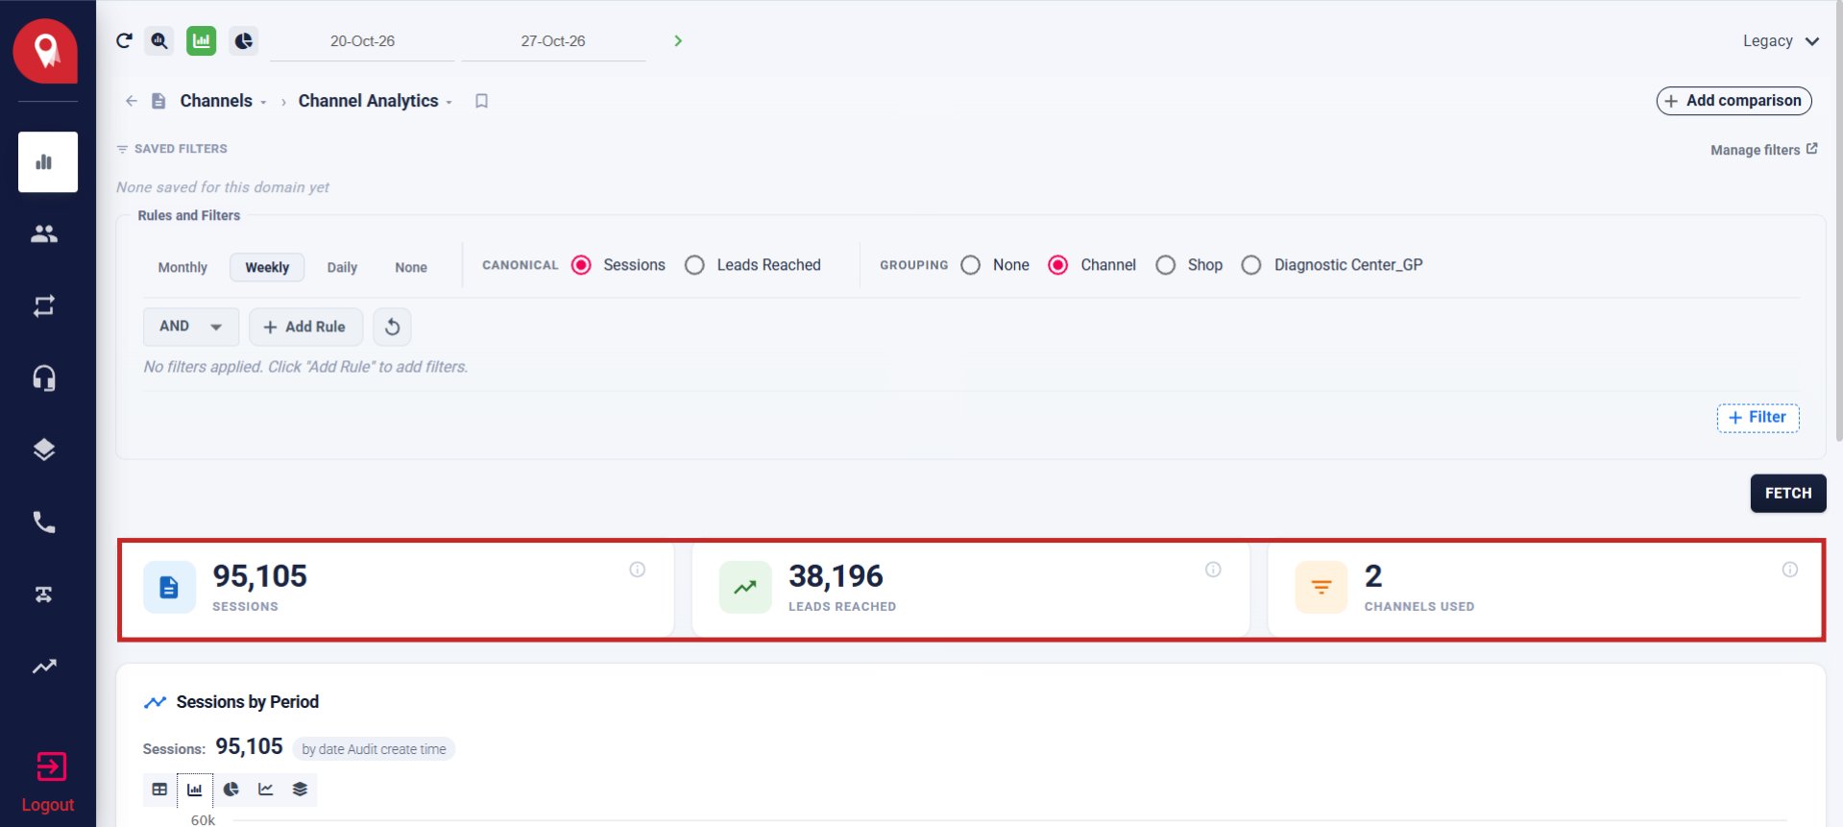The height and width of the screenshot is (827, 1843).
Task: Switch Sessions chart to stacked layers view
Action: (300, 790)
